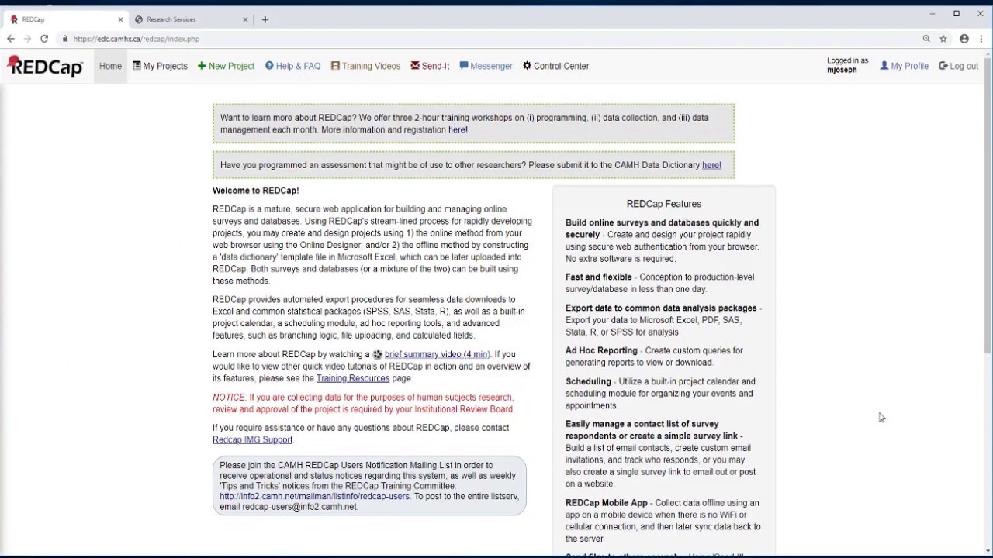Log out of REDCap
Image resolution: width=993 pixels, height=558 pixels.
pyautogui.click(x=958, y=66)
